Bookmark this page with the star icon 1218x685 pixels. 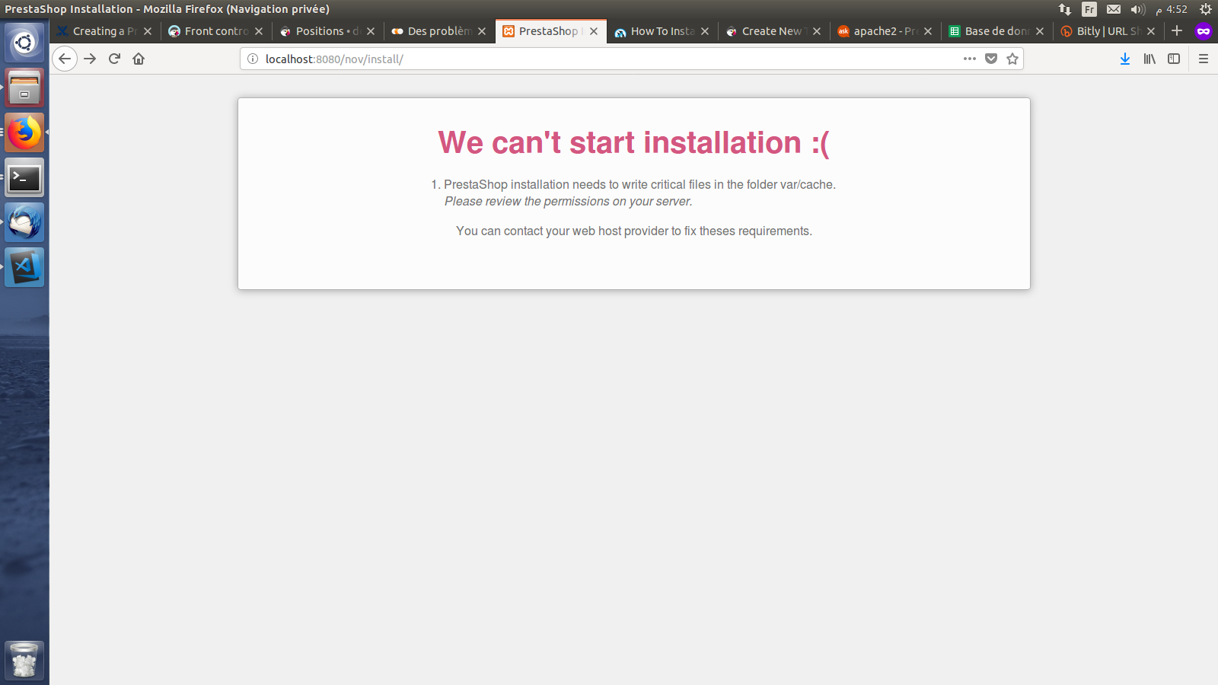[1012, 59]
